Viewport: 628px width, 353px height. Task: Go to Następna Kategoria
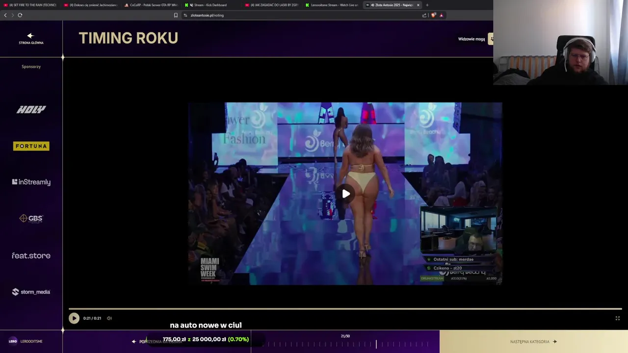click(x=533, y=342)
